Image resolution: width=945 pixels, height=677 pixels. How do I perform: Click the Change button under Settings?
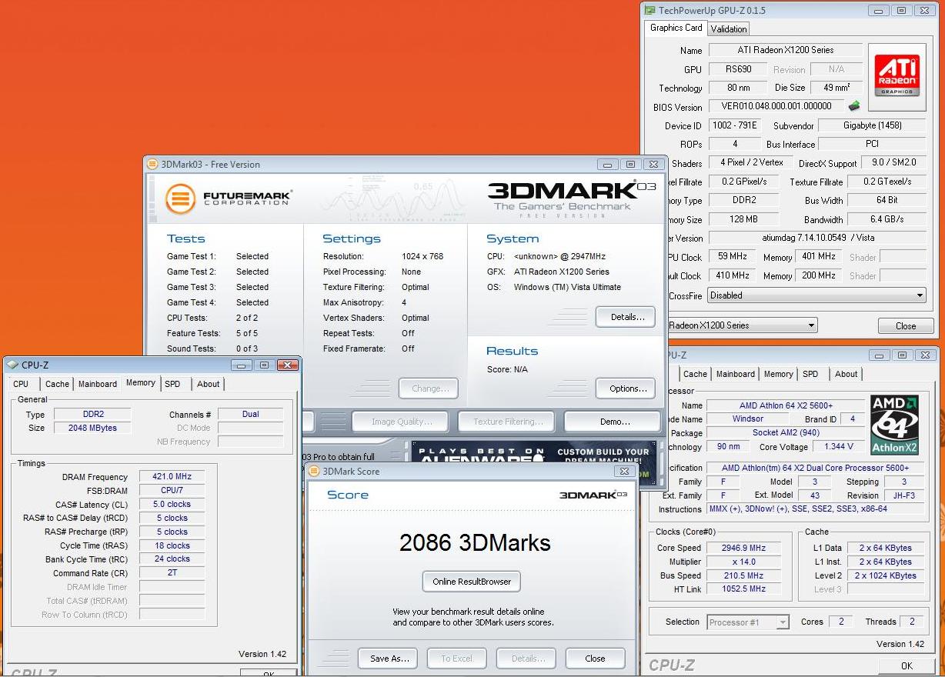429,389
